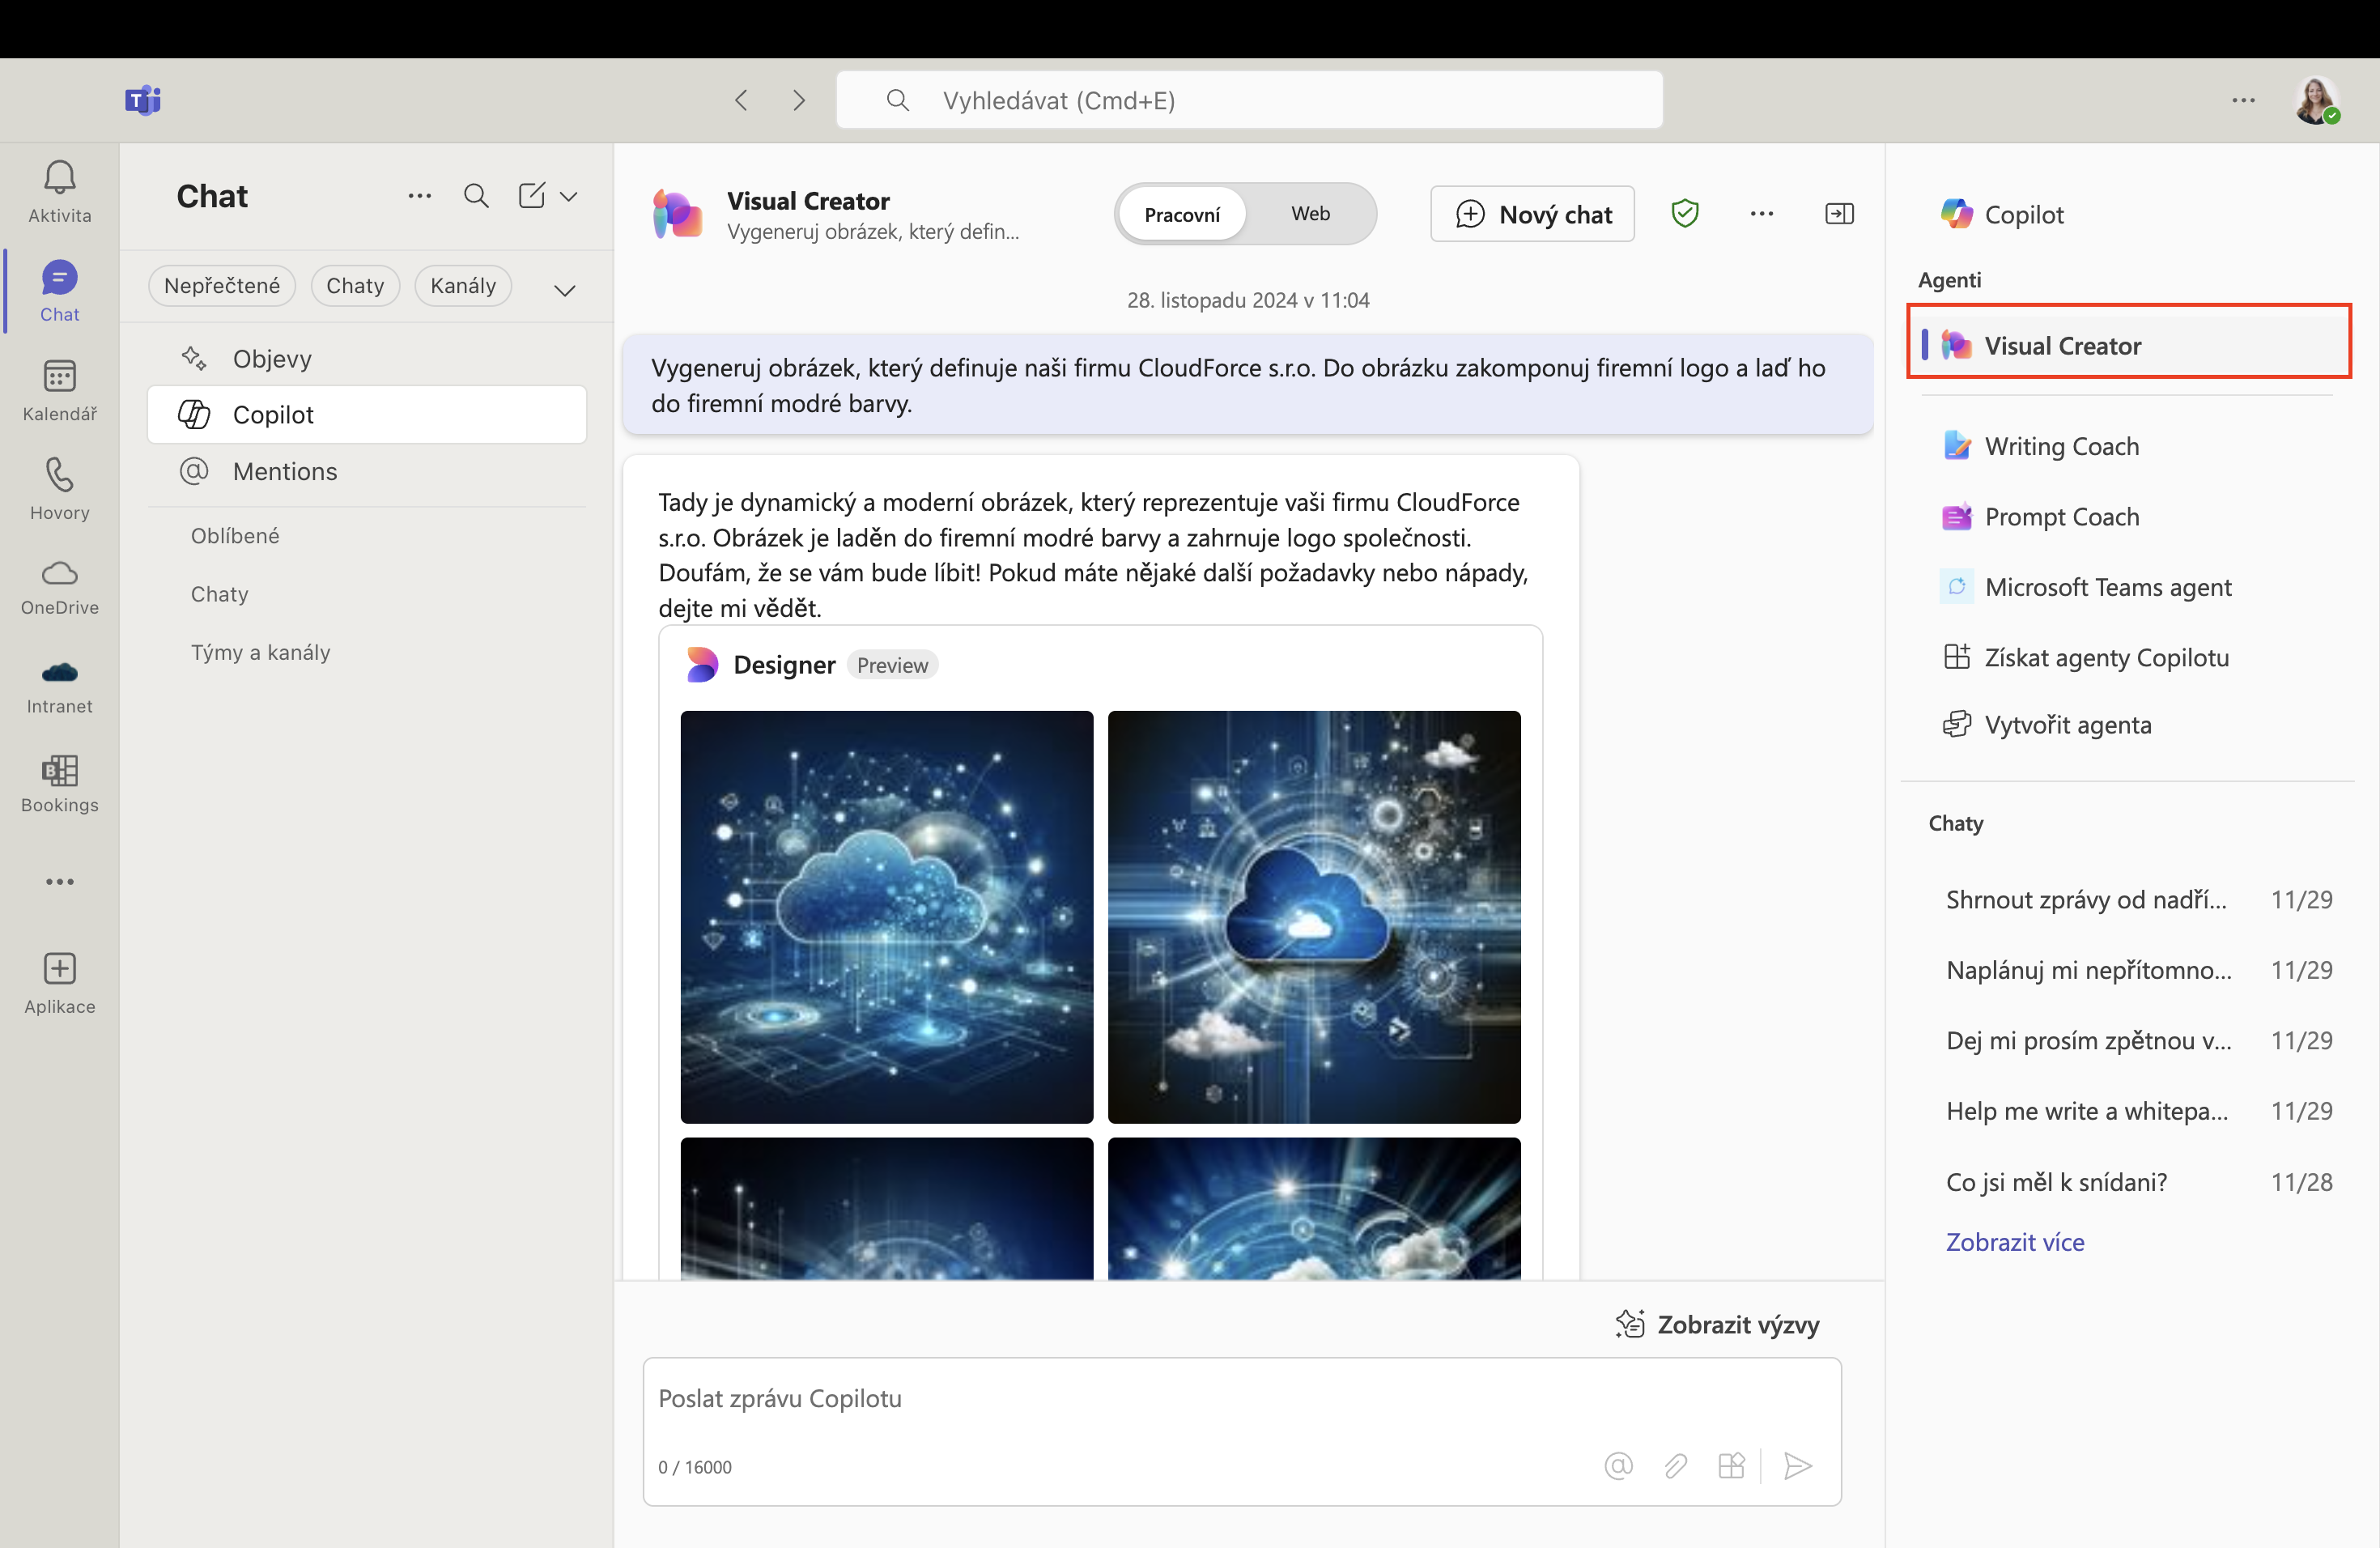Screen dimensions: 2380x1548
Task: Open Mentions in chat list
Action: click(x=367, y=471)
